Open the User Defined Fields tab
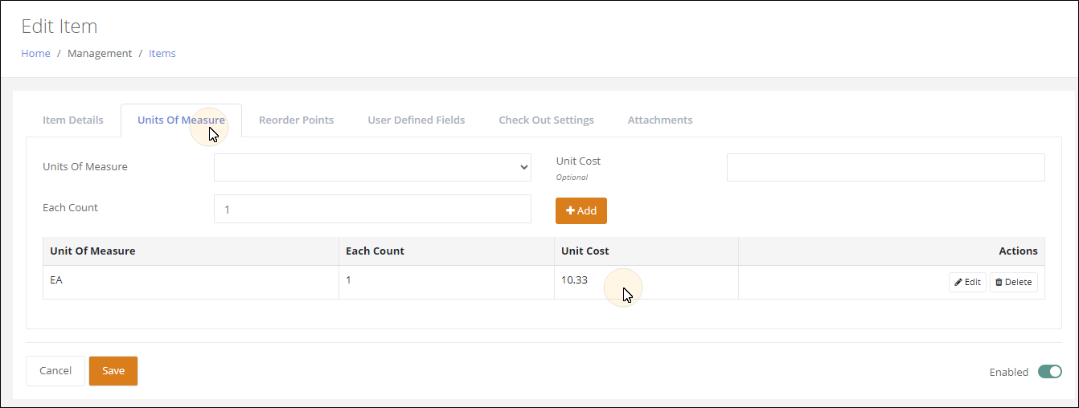1079x408 pixels. tap(416, 120)
